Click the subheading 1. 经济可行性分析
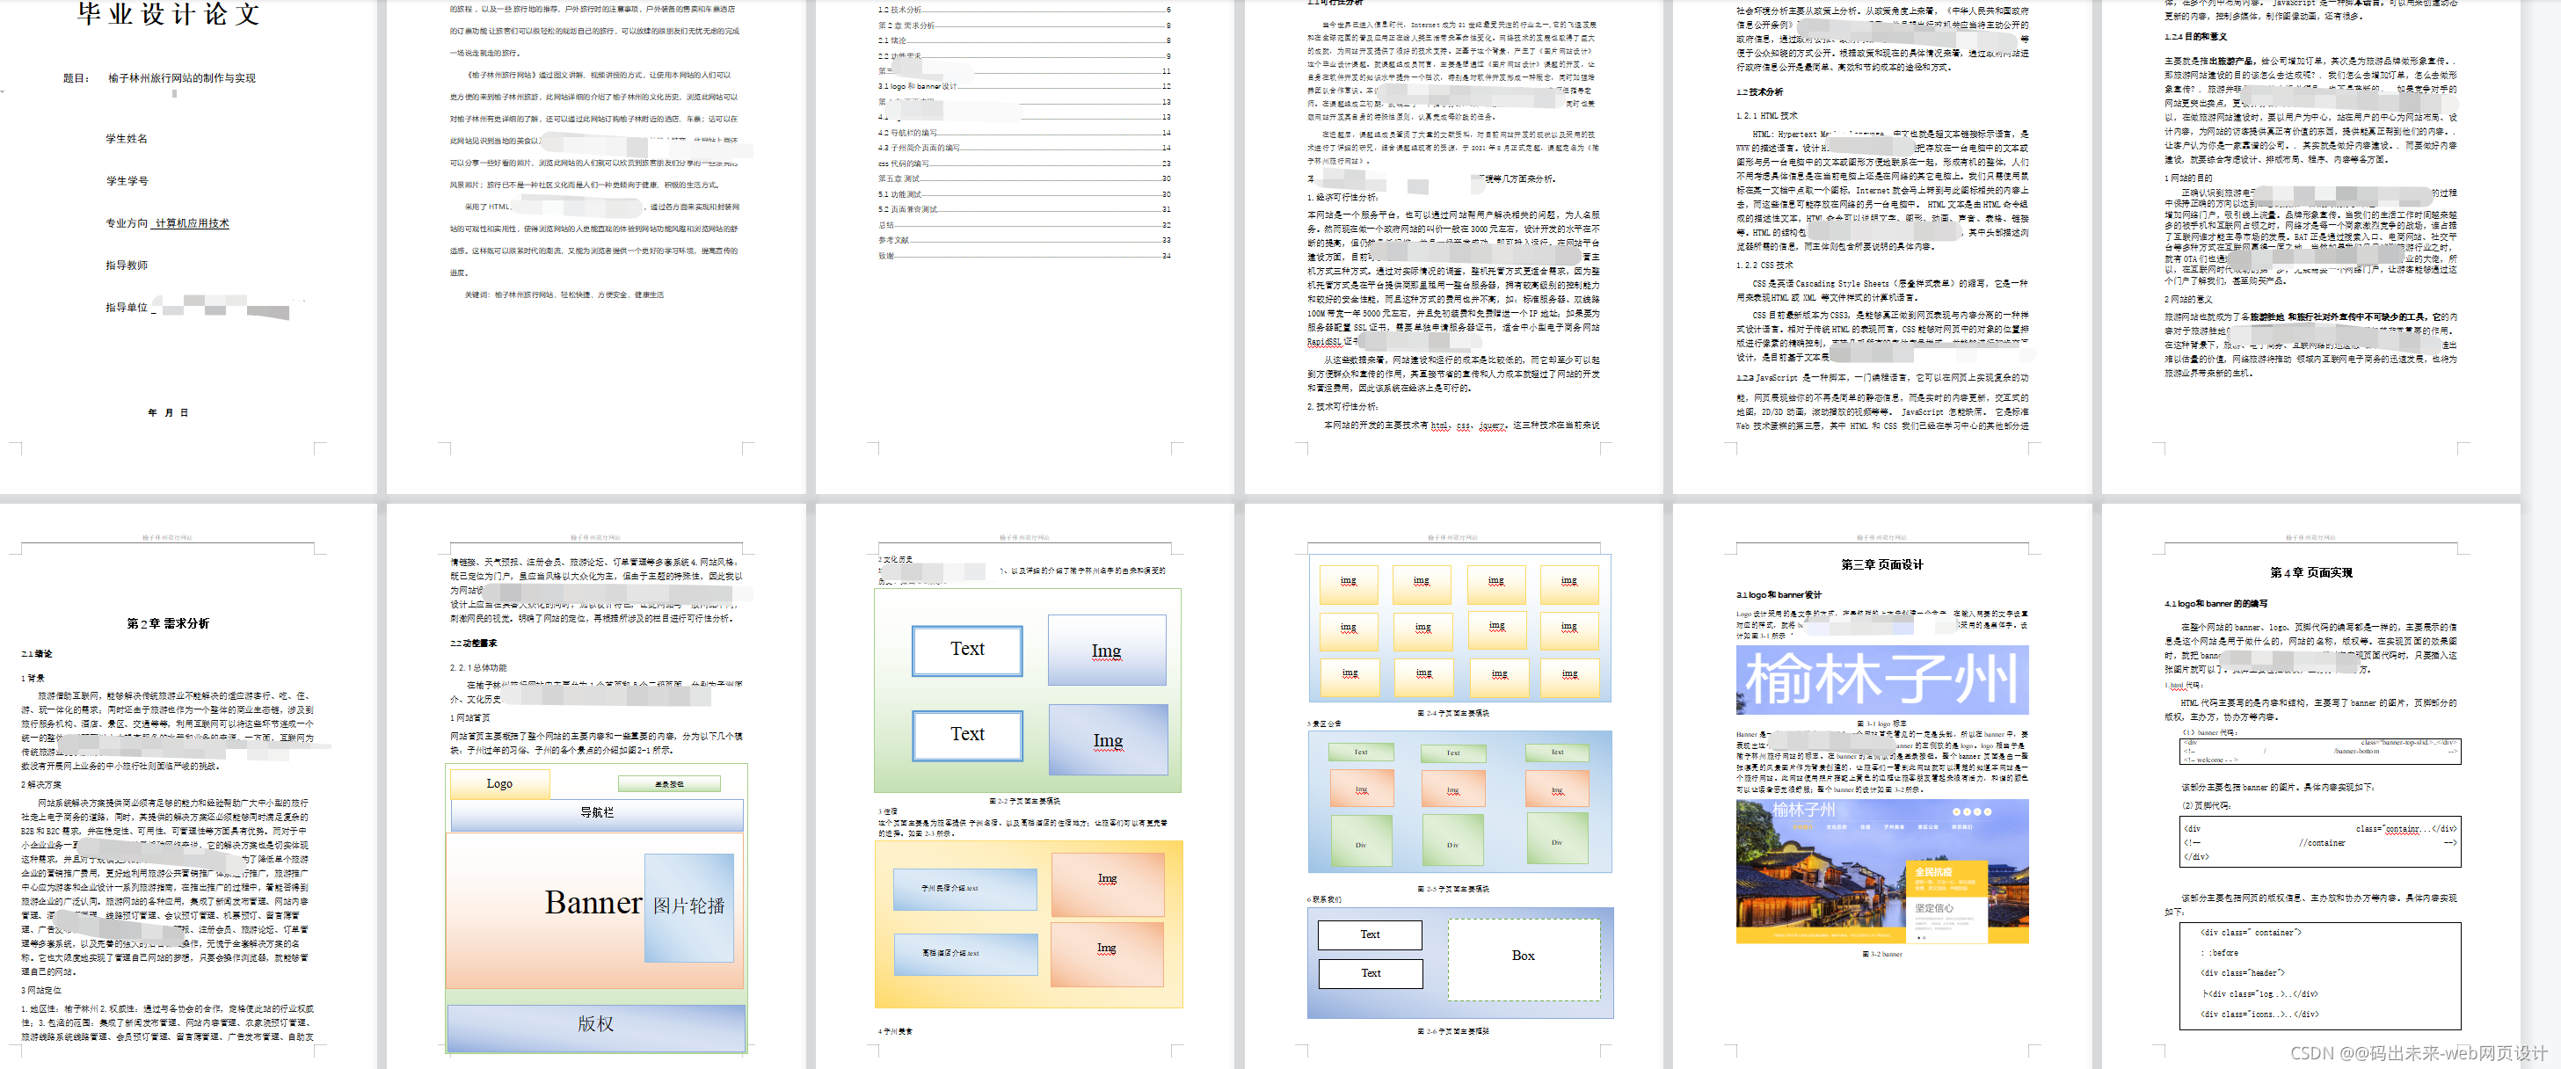This screenshot has height=1069, width=2561. [x=1342, y=197]
